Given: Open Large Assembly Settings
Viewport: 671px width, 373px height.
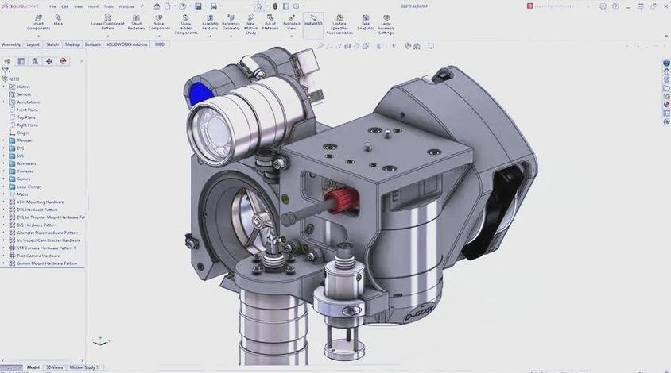Looking at the screenshot, I should tap(386, 25).
